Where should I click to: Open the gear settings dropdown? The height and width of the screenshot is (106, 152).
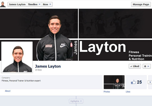[x=147, y=66]
